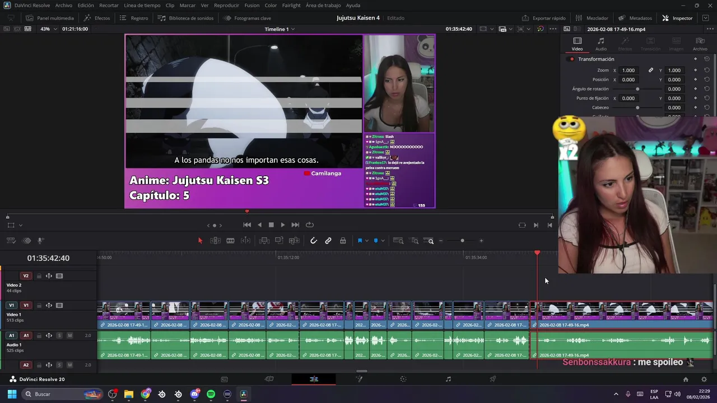Screen dimensions: 717x403
Task: Mute the A2 audio track
Action: click(70, 365)
